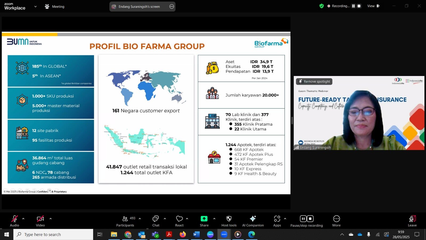Click "Jumlah karyawan 20.000+" text
Image resolution: width=426 pixels, height=240 pixels.
point(252,95)
